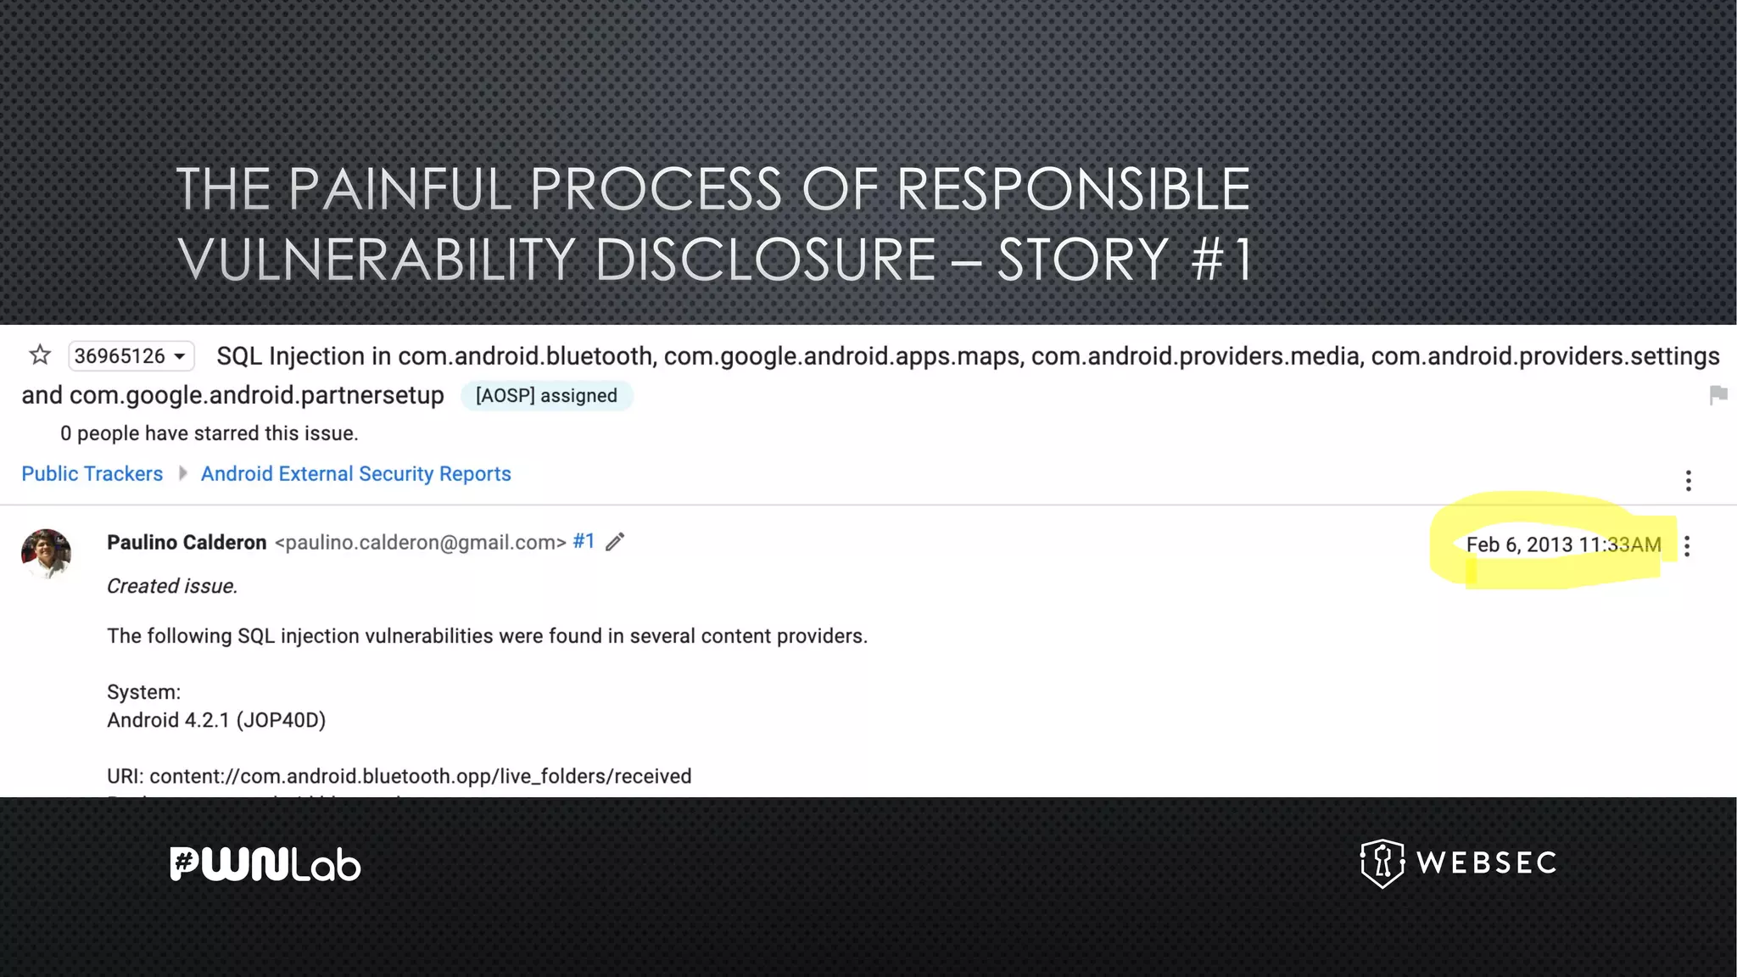The height and width of the screenshot is (977, 1737).
Task: Open the issue-level three-dot menu
Action: coord(1688,481)
